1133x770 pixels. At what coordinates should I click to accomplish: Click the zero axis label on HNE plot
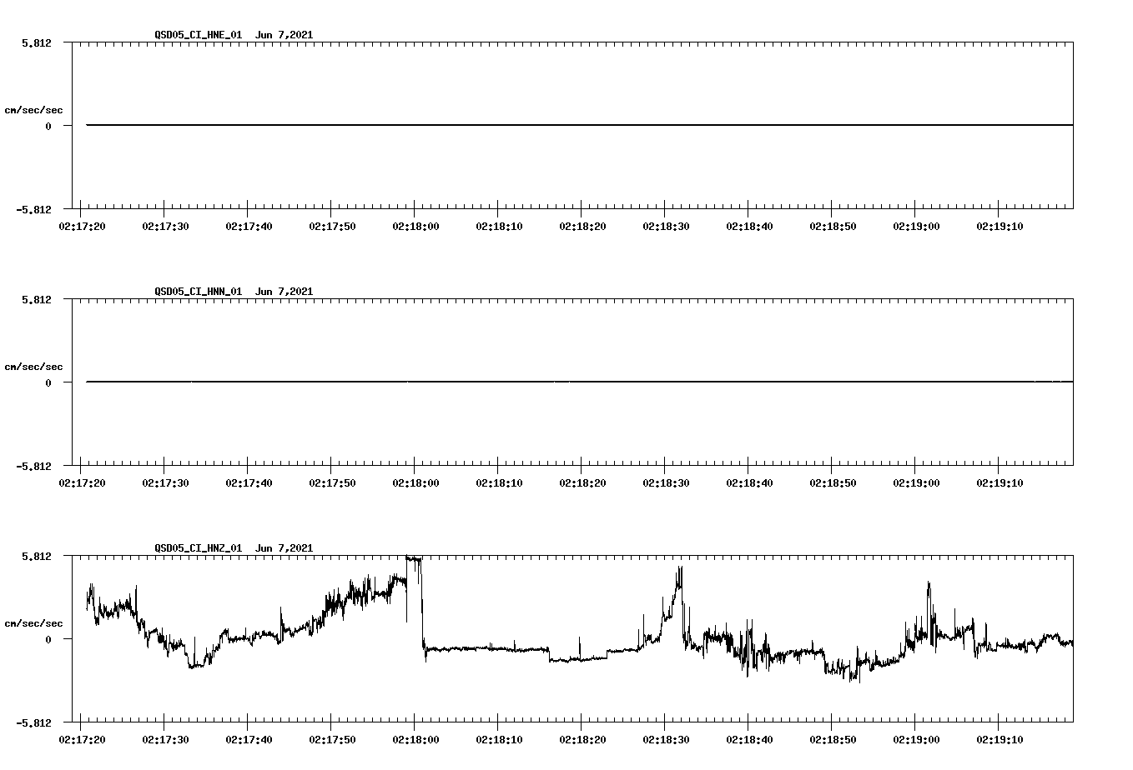point(48,126)
